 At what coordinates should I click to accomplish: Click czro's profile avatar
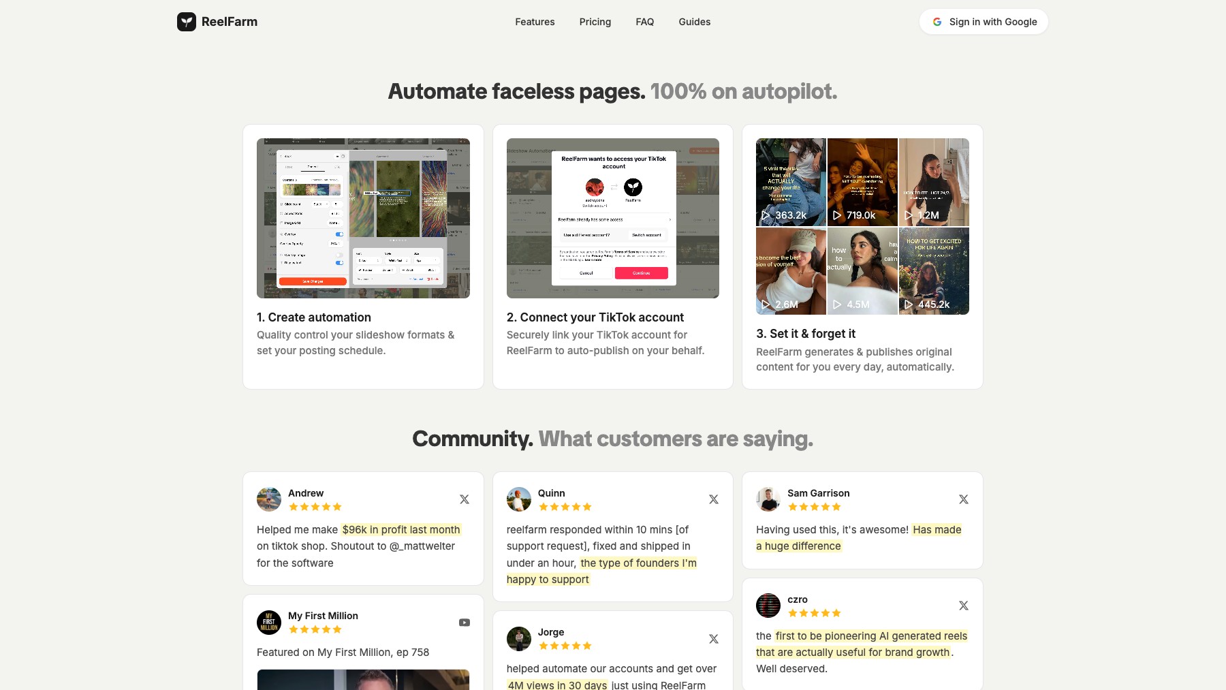pyautogui.click(x=768, y=606)
